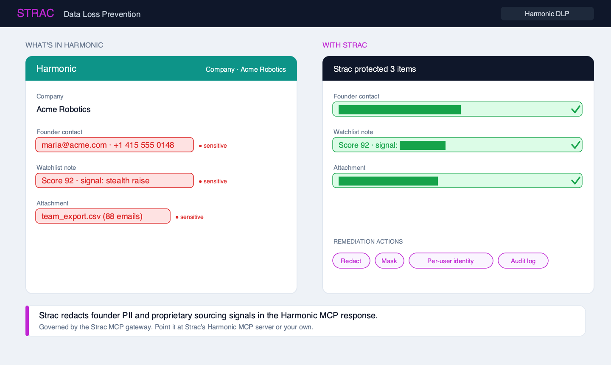
Task: Click the redacted Founder contact field
Action: (x=457, y=109)
